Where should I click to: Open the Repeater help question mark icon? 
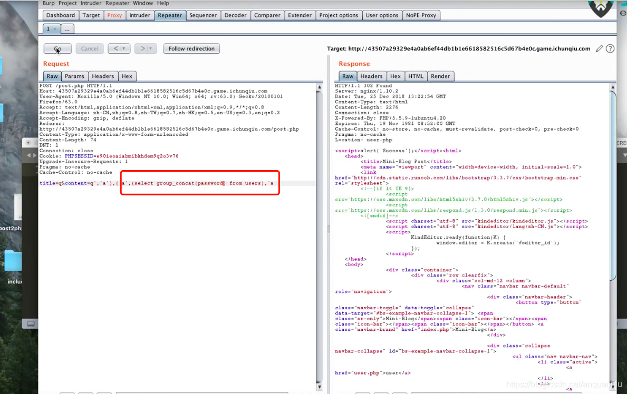[x=610, y=49]
